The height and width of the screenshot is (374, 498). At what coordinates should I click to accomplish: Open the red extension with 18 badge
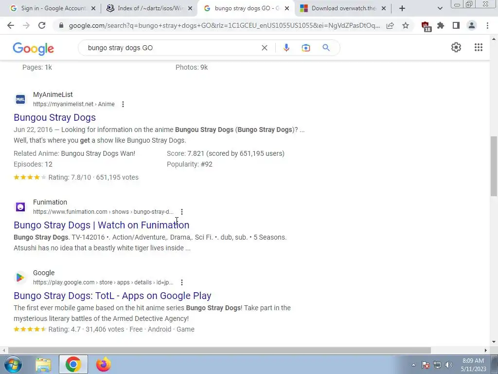pyautogui.click(x=426, y=26)
